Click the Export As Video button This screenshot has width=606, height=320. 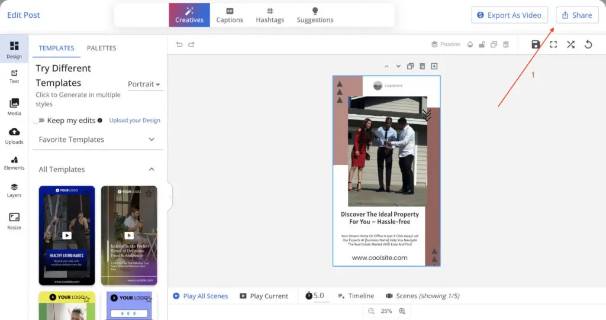click(x=510, y=15)
